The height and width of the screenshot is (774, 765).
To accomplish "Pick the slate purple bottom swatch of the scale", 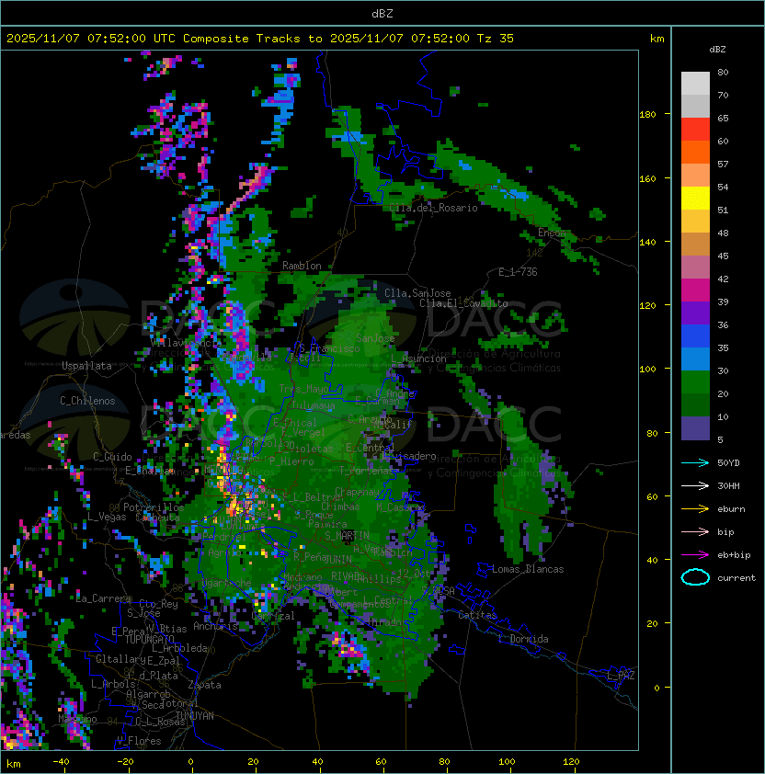I will point(695,428).
